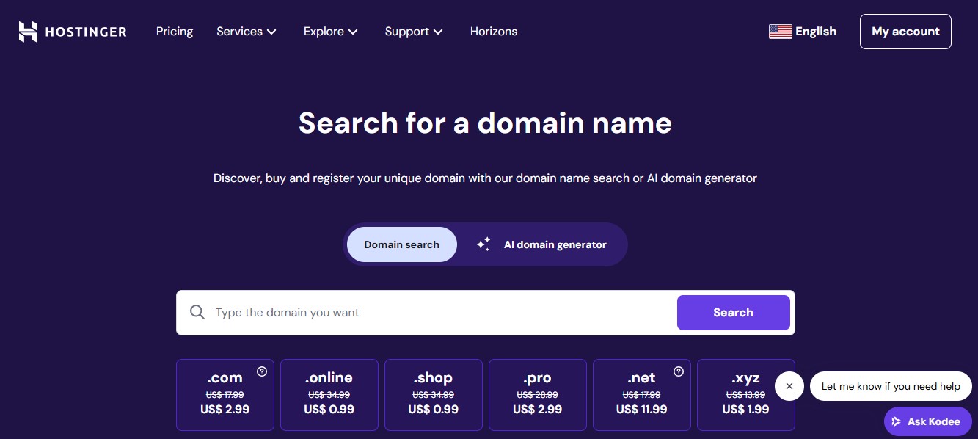The height and width of the screenshot is (439, 978).
Task: Select the .xyz domain price card
Action: pyautogui.click(x=746, y=394)
